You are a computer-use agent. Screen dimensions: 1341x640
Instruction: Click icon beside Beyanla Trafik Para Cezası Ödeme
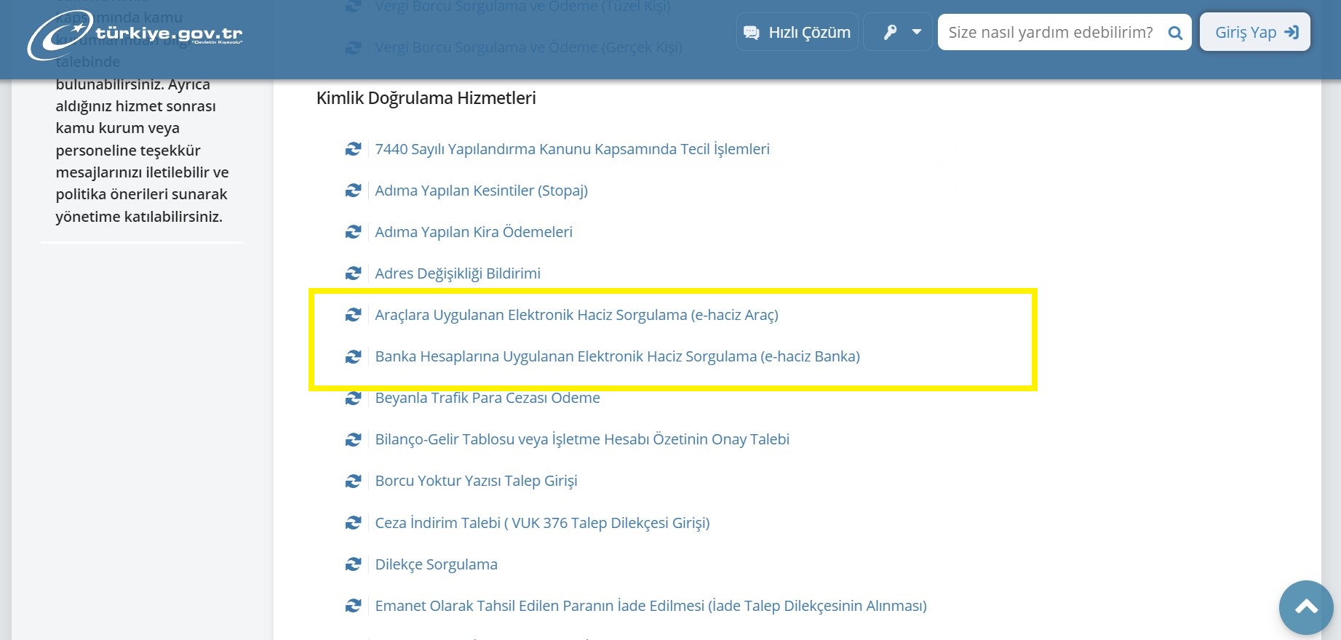[353, 399]
